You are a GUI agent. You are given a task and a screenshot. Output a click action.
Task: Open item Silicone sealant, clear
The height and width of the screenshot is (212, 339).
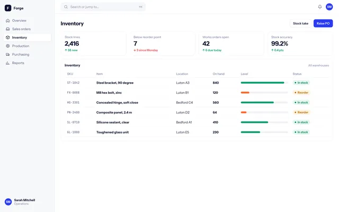[113, 122]
